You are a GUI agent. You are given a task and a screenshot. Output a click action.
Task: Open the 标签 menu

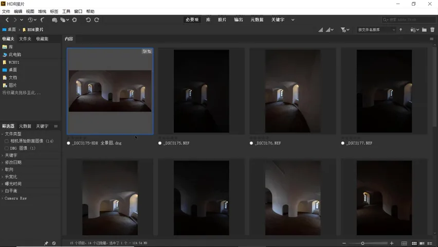54,11
